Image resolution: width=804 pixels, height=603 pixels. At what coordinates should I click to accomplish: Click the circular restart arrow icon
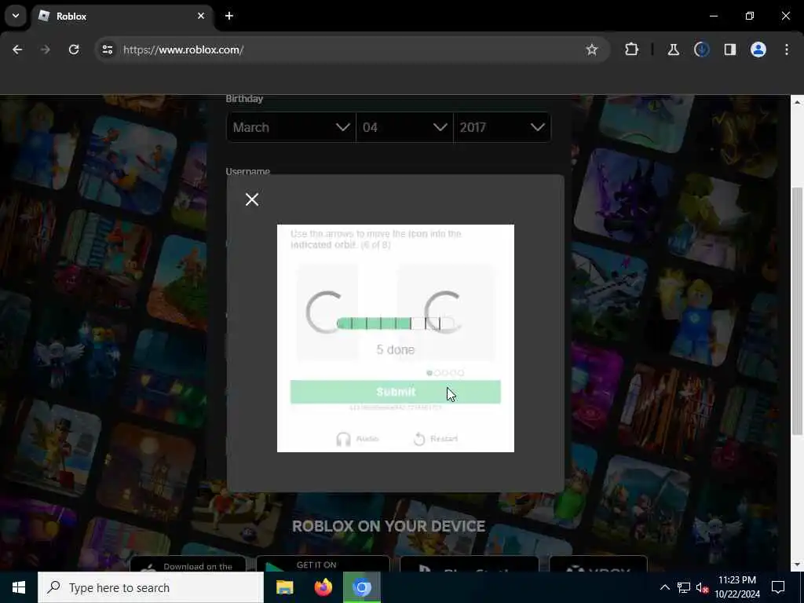click(419, 439)
